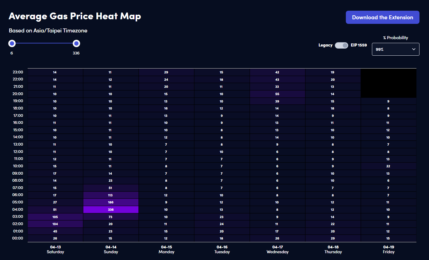Click the 04-17 Wednesday column label
The image size is (429, 260).
point(277,249)
